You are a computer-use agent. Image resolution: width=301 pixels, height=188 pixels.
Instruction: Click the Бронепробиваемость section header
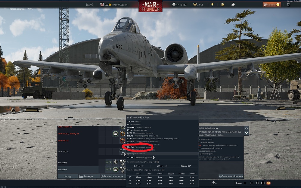coord(162,154)
